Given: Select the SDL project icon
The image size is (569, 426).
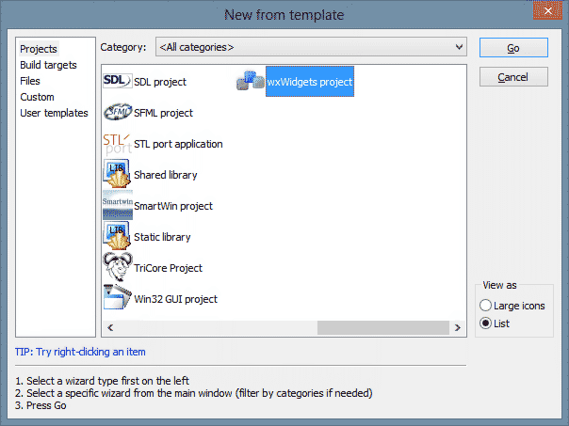Looking at the screenshot, I should pos(117,82).
